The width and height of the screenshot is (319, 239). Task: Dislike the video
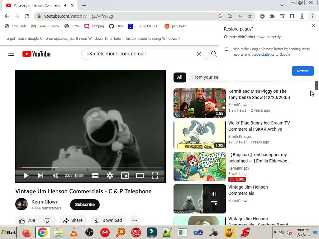click(x=47, y=221)
